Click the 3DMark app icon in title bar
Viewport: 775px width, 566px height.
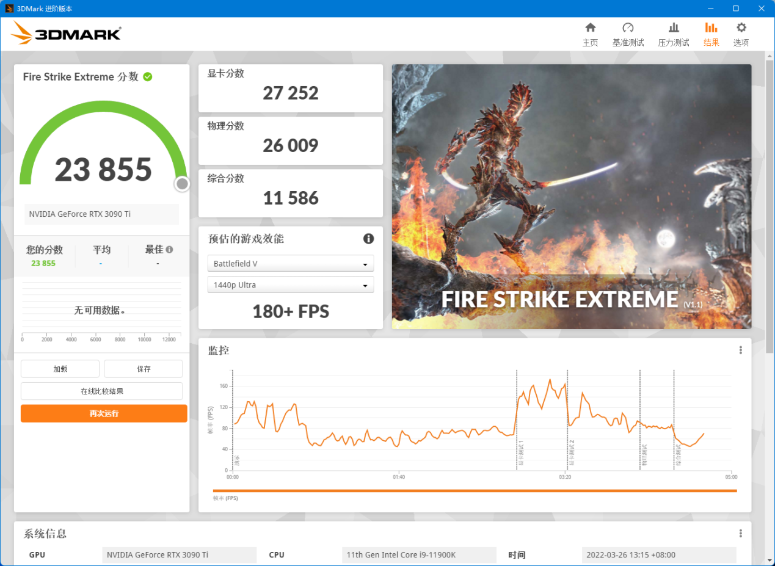coord(9,9)
